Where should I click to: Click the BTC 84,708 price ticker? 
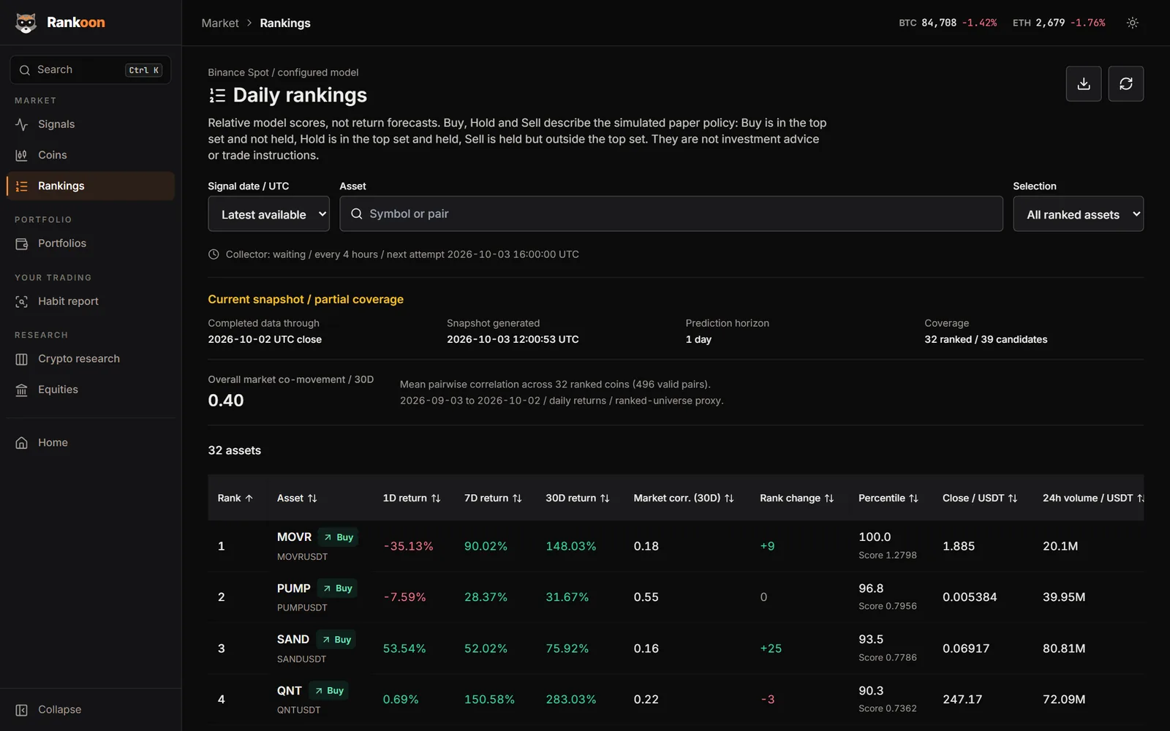948,23
